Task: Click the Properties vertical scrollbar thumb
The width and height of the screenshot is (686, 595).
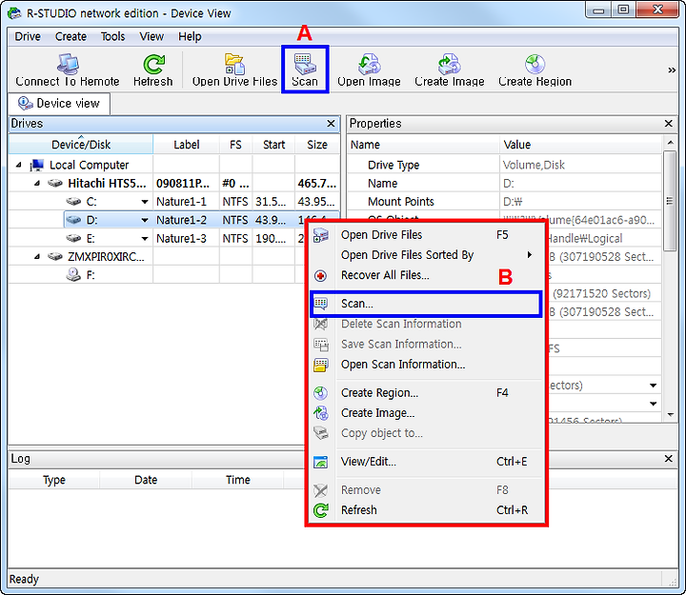Action: click(x=670, y=201)
